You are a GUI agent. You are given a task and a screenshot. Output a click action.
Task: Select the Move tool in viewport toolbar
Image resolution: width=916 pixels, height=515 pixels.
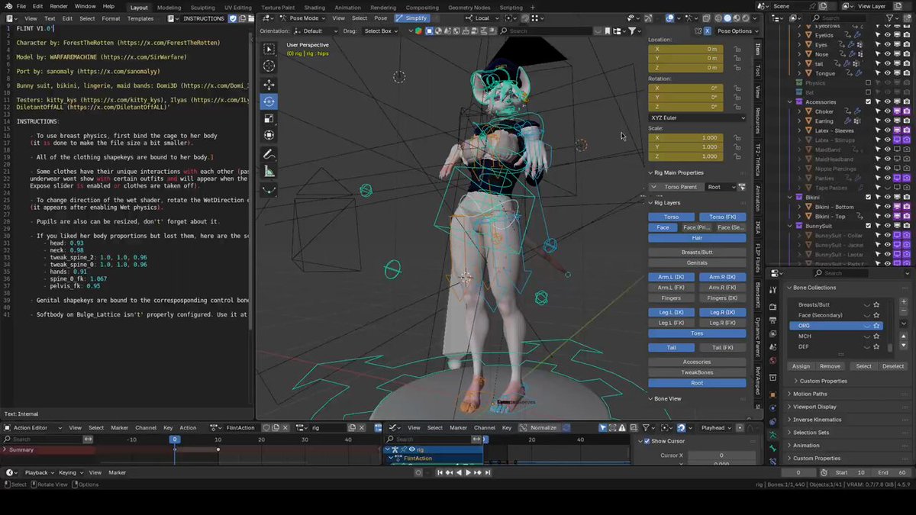[x=269, y=85]
